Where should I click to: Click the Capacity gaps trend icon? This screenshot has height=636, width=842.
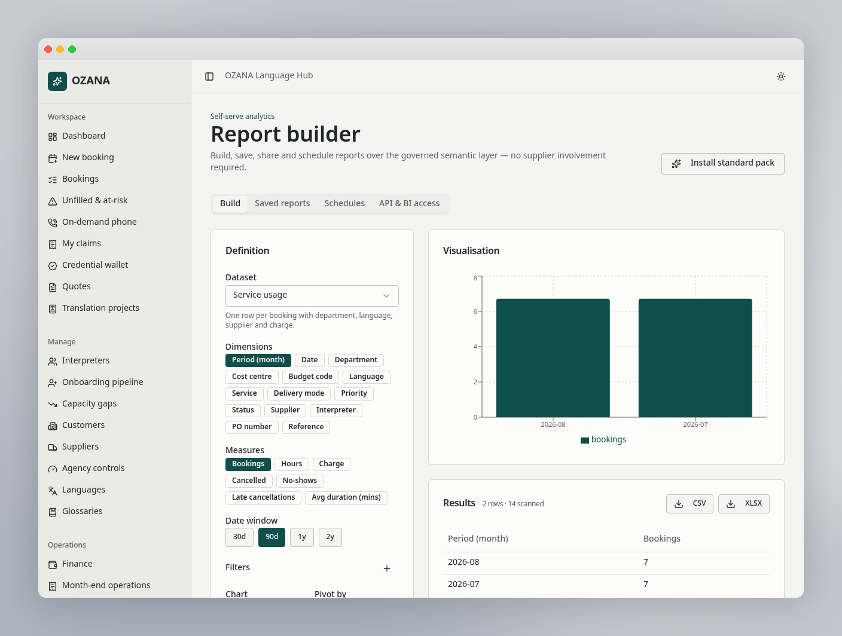point(53,404)
